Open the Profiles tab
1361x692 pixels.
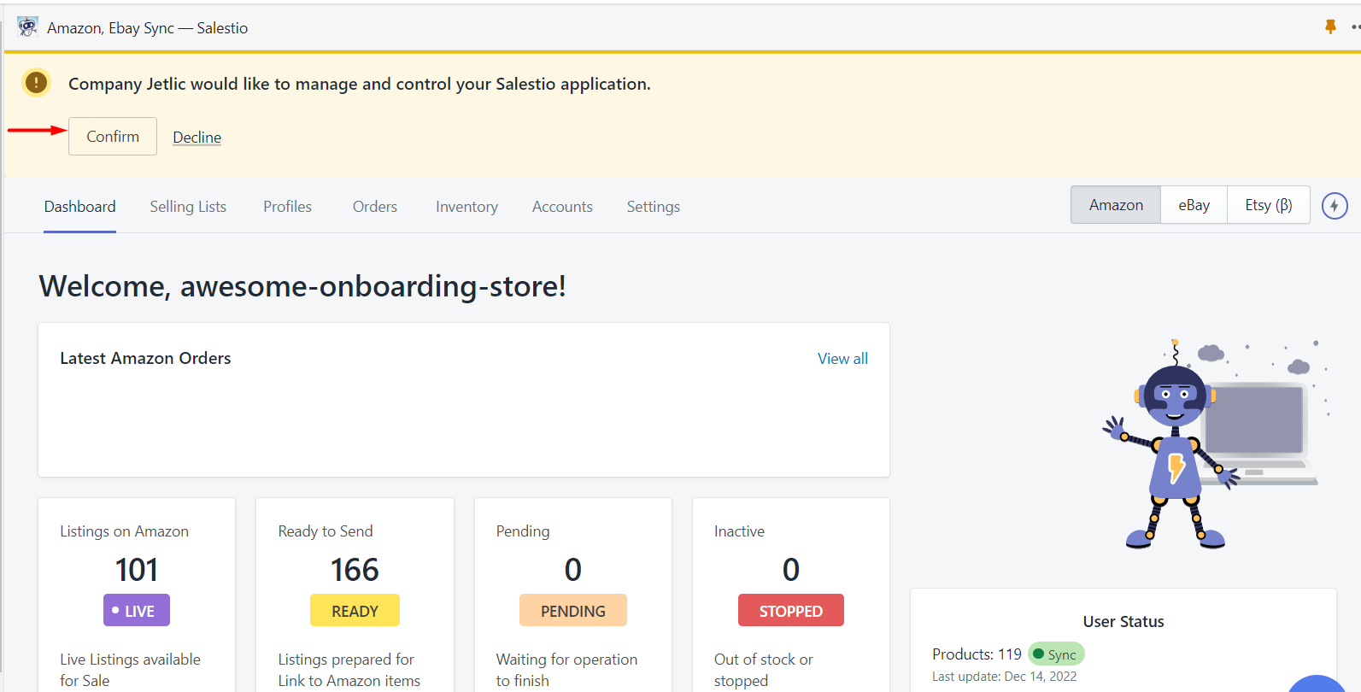coord(287,207)
